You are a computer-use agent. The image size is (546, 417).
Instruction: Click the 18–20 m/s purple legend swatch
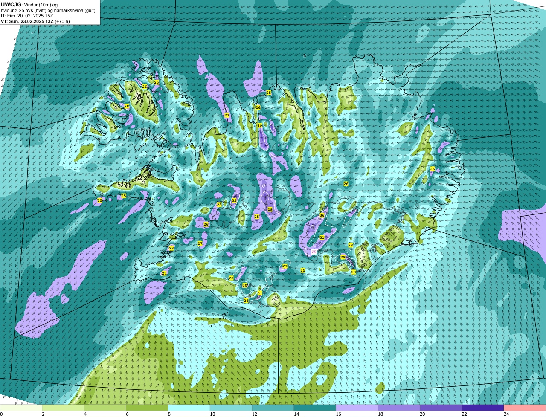point(399,408)
